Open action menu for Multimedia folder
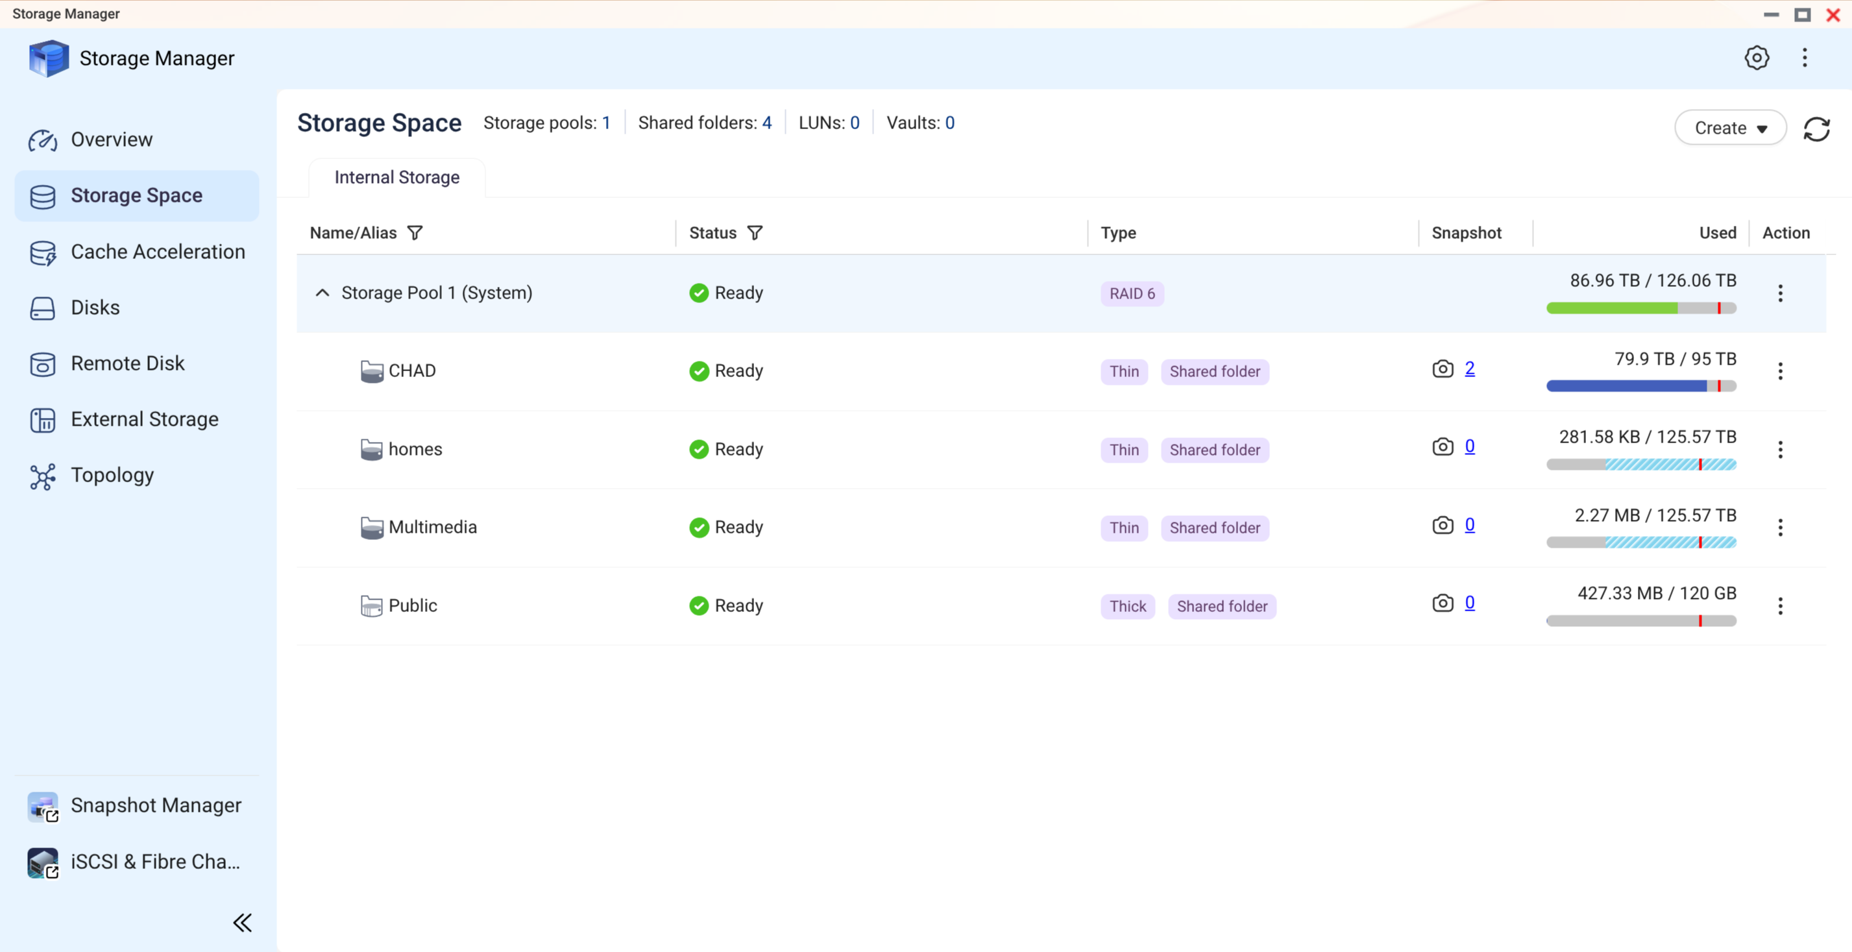 click(1780, 528)
